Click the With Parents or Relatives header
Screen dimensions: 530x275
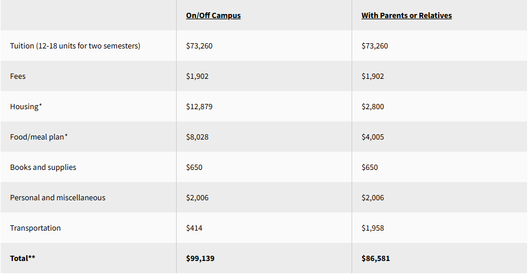(x=406, y=16)
